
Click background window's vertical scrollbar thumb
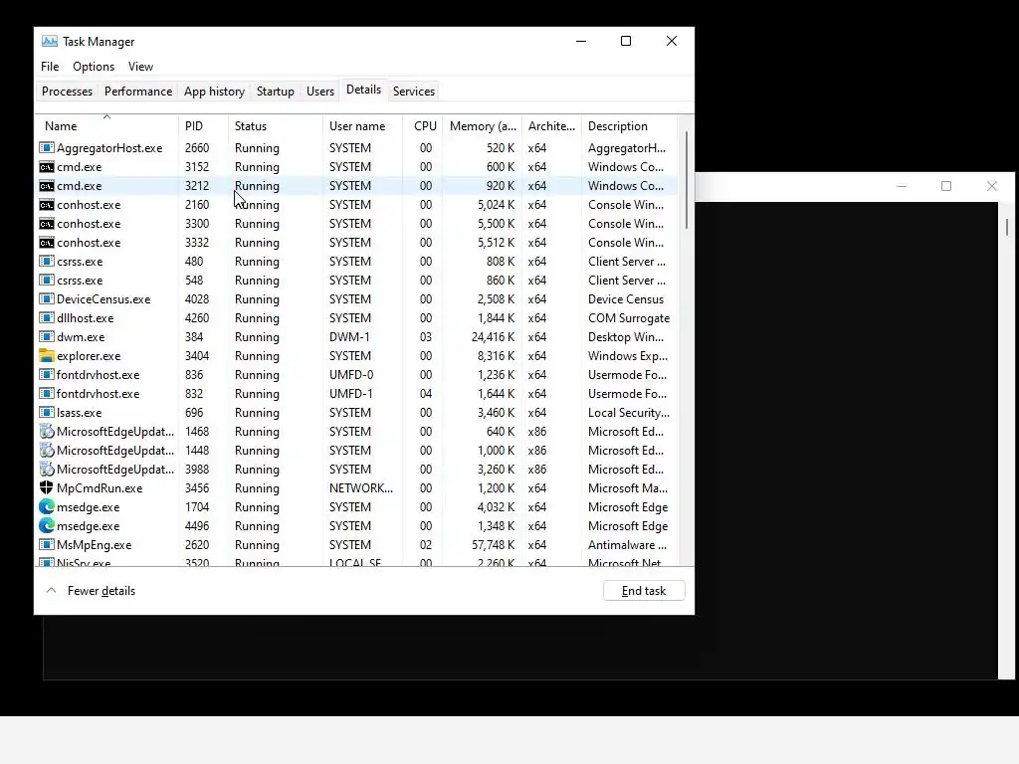[1007, 227]
